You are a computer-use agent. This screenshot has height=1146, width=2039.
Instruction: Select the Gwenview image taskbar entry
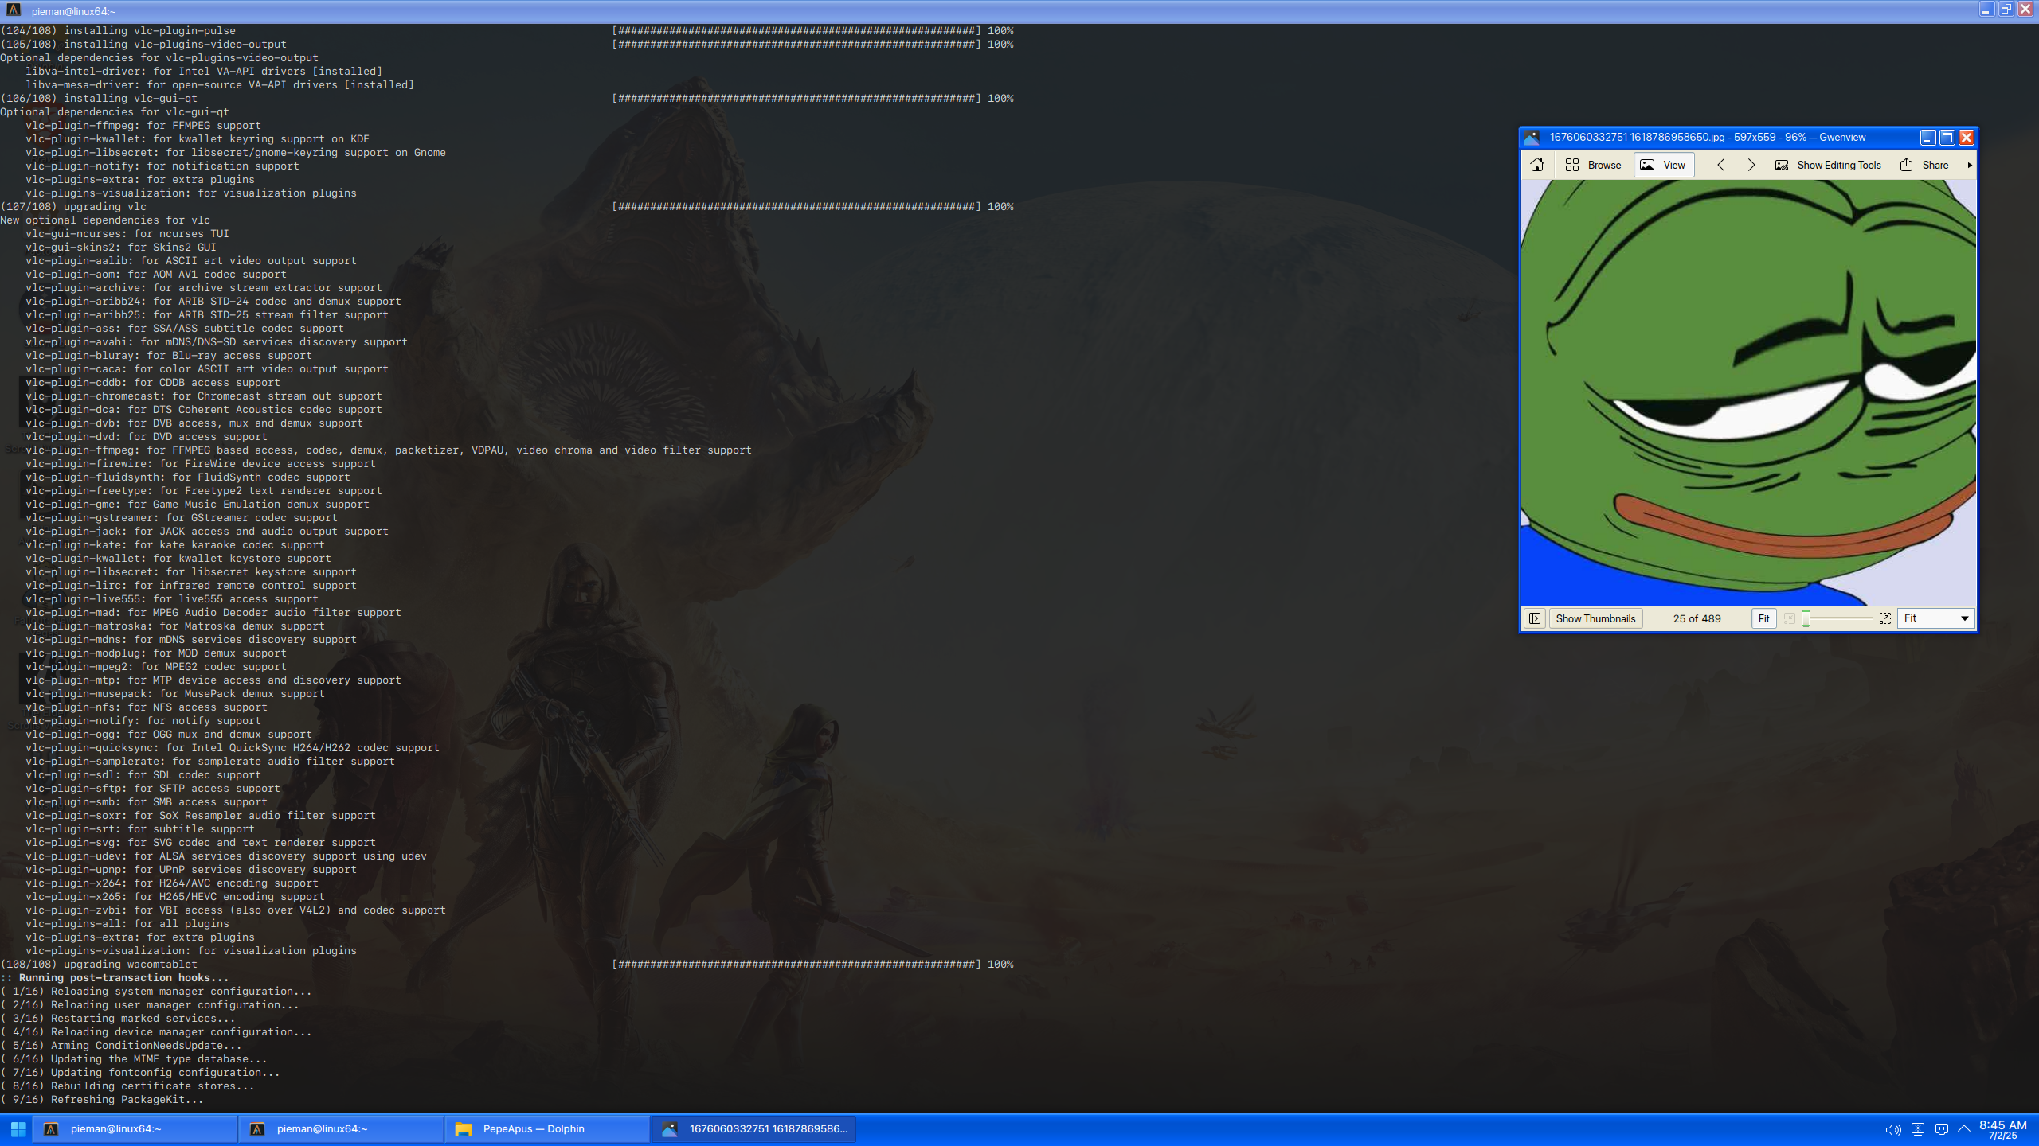753,1128
